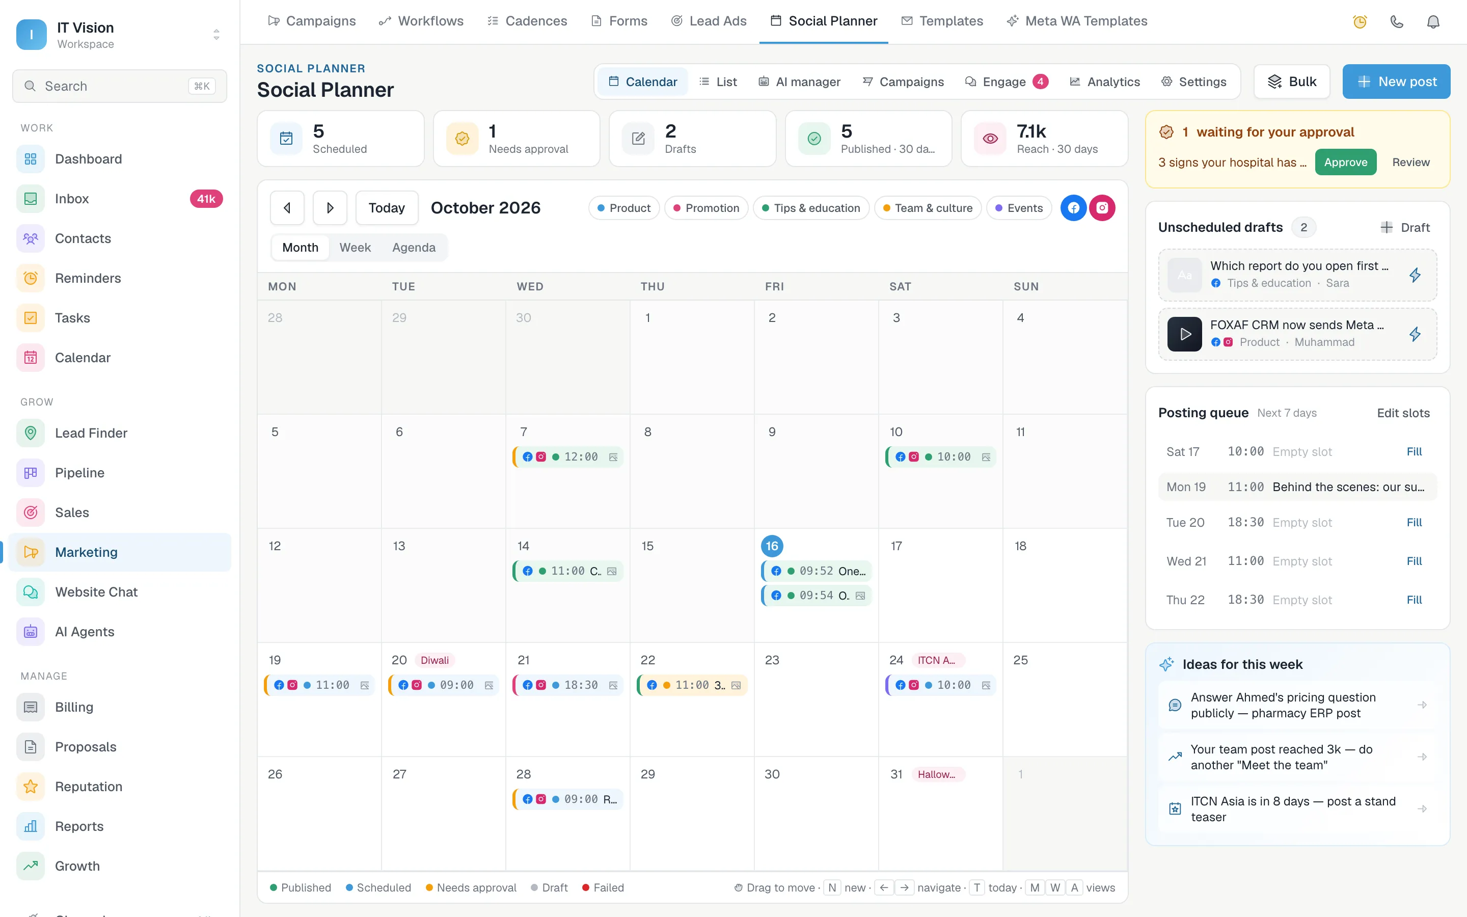This screenshot has width=1467, height=917.
Task: Toggle the Tips & education filter chip
Action: click(811, 208)
